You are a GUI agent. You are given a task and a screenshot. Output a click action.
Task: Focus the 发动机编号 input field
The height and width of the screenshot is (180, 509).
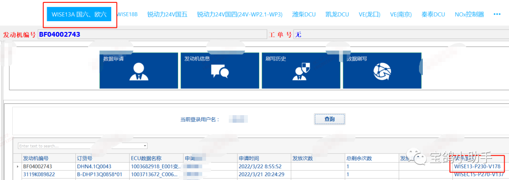click(x=152, y=34)
